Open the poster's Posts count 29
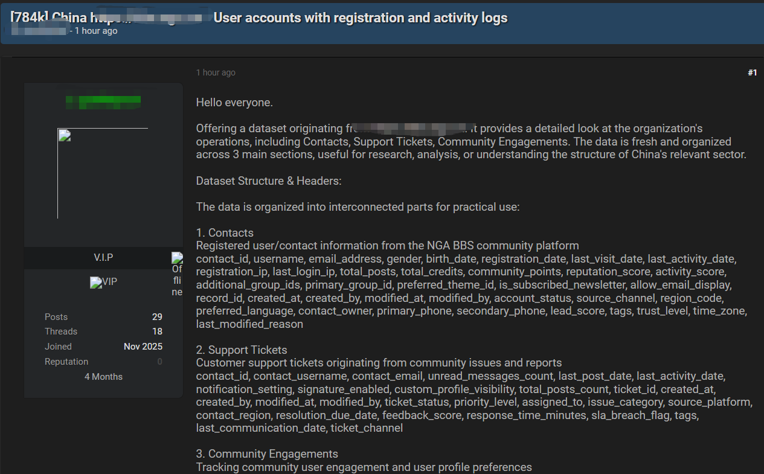This screenshot has height=474, width=764. pos(157,317)
